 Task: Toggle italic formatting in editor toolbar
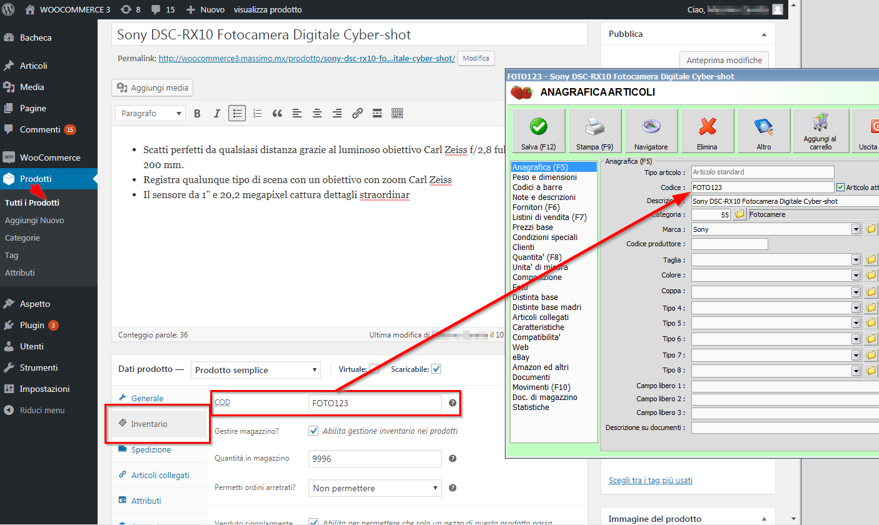tap(217, 114)
